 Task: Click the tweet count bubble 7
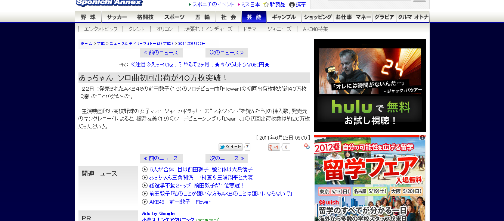[x=247, y=147]
